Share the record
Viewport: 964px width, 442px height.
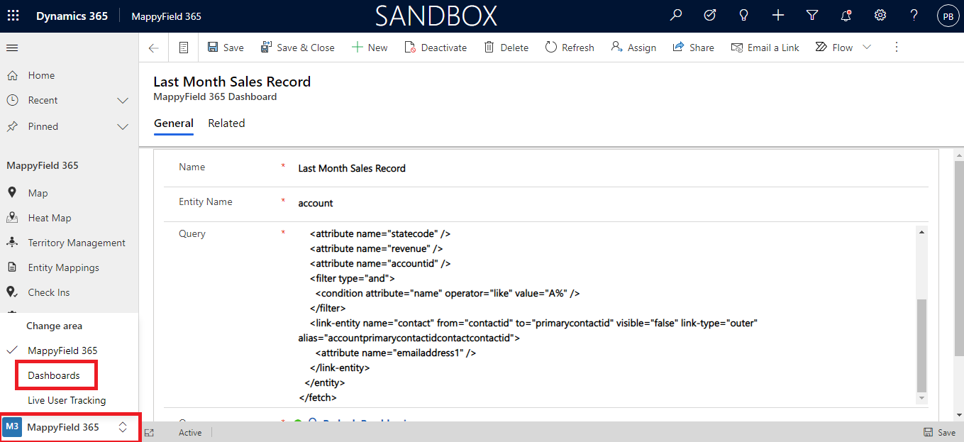(692, 48)
